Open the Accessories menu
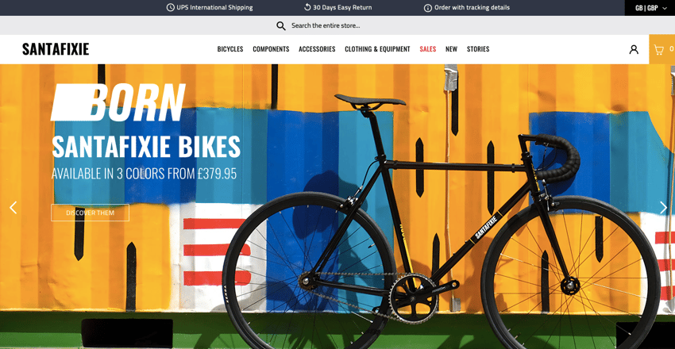Screen dimensions: 675x349 [317, 49]
